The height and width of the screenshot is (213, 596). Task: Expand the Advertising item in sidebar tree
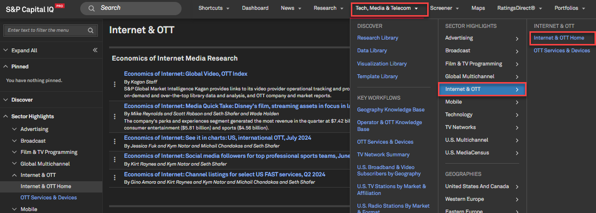coord(14,129)
